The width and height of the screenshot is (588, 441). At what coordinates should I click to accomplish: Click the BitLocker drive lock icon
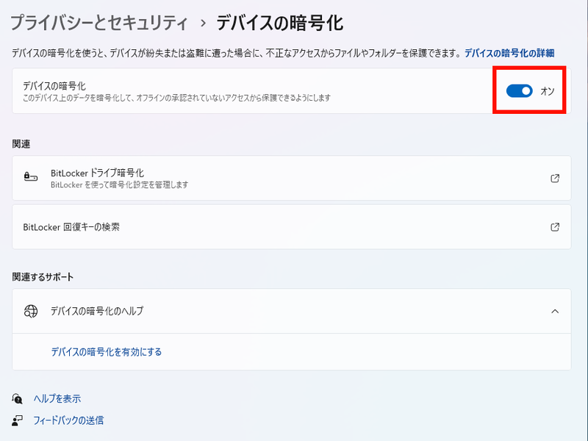[31, 177]
